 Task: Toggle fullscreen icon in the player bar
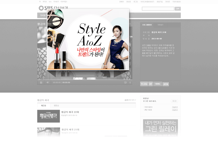(x=125, y=82)
